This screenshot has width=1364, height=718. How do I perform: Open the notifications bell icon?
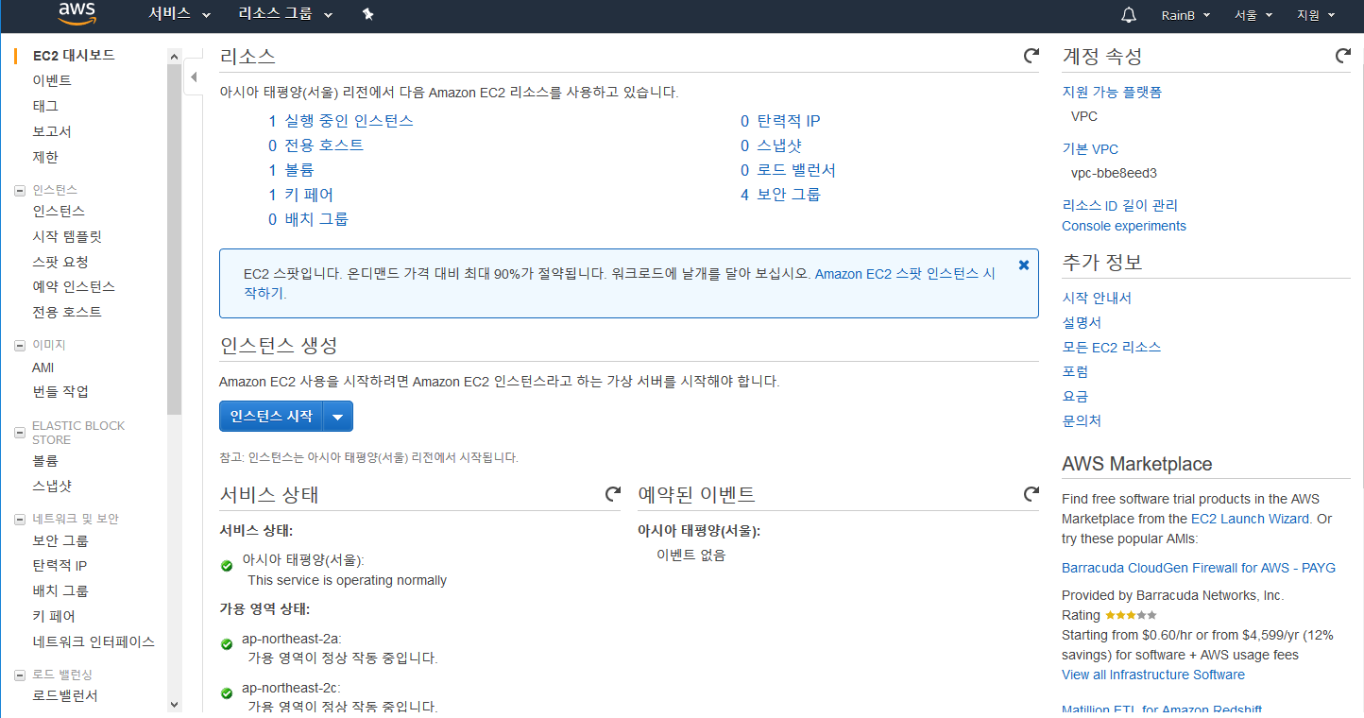[x=1128, y=14]
